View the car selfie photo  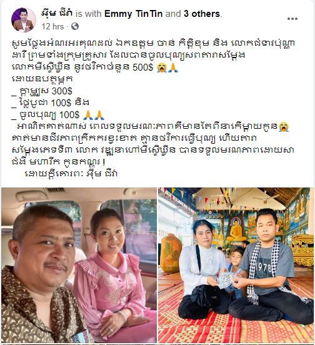point(79,265)
